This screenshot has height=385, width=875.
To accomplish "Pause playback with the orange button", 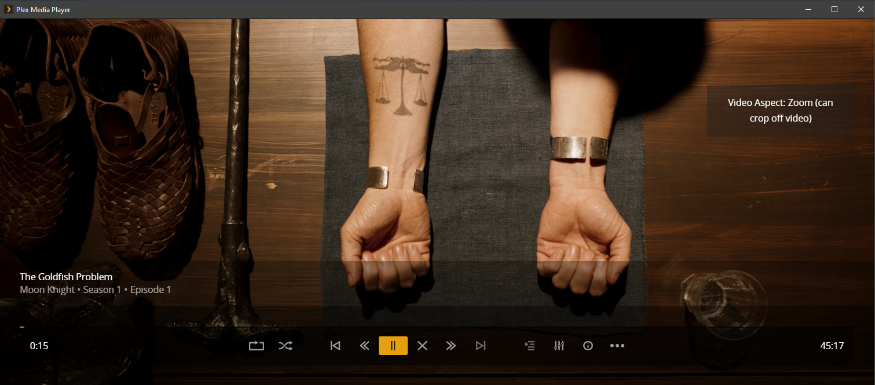I will (x=393, y=346).
